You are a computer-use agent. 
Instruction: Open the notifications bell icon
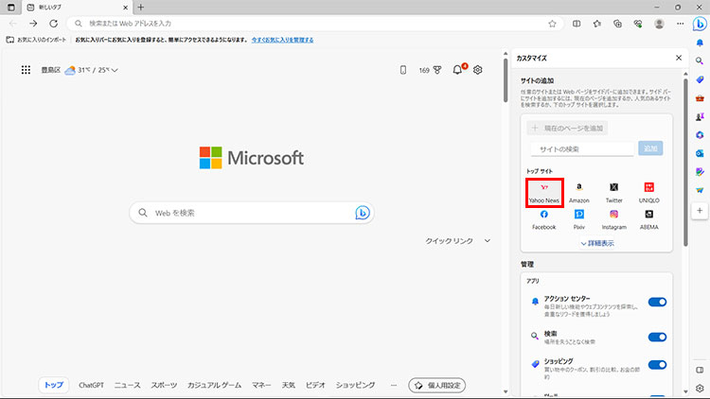pyautogui.click(x=458, y=70)
